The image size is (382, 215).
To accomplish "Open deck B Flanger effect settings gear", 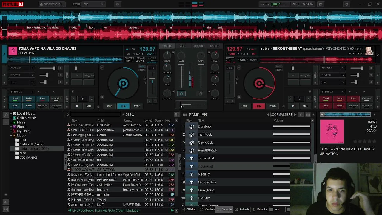I will click(x=371, y=68).
